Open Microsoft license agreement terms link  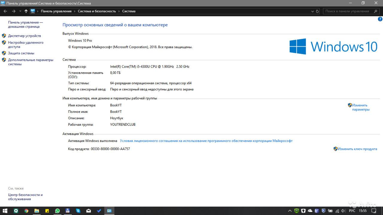click(x=206, y=141)
